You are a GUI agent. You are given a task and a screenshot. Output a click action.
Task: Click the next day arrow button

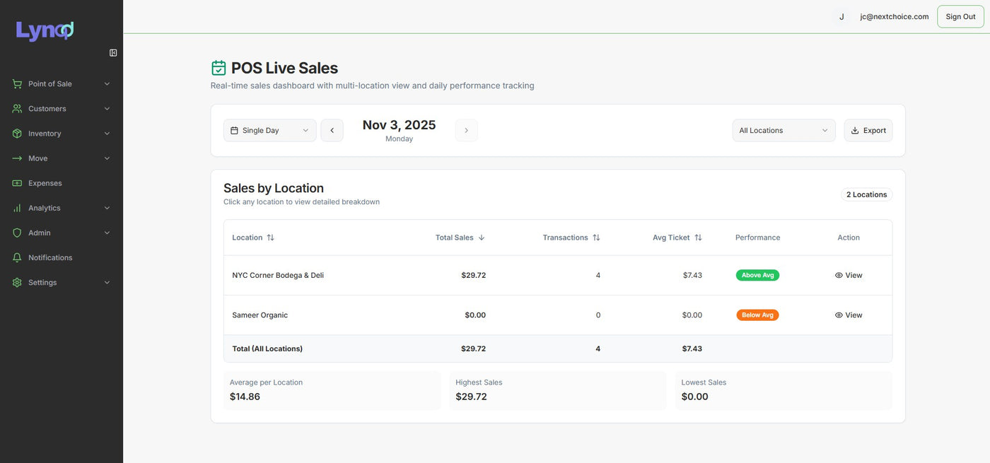pos(466,131)
